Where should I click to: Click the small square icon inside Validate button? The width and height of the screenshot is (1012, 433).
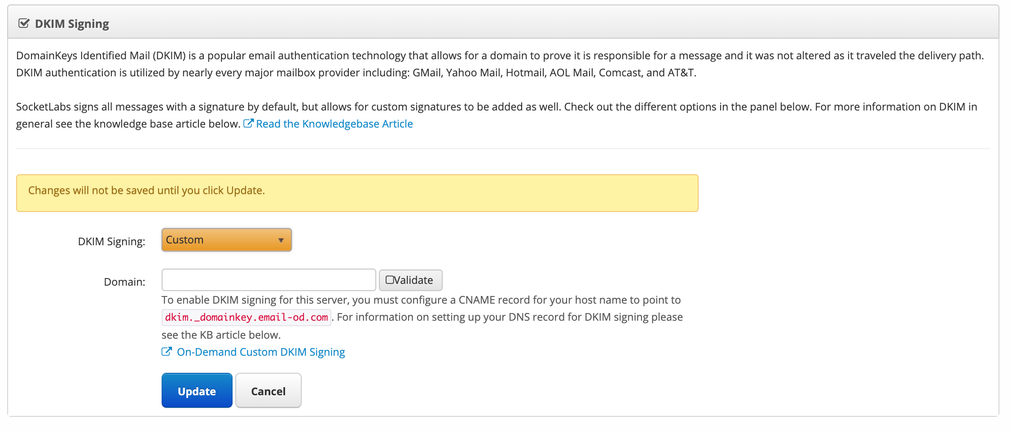[x=390, y=280]
